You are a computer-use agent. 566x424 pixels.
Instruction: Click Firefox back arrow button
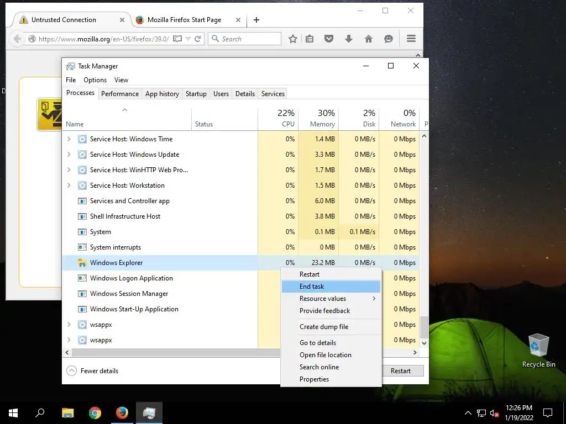pos(16,39)
